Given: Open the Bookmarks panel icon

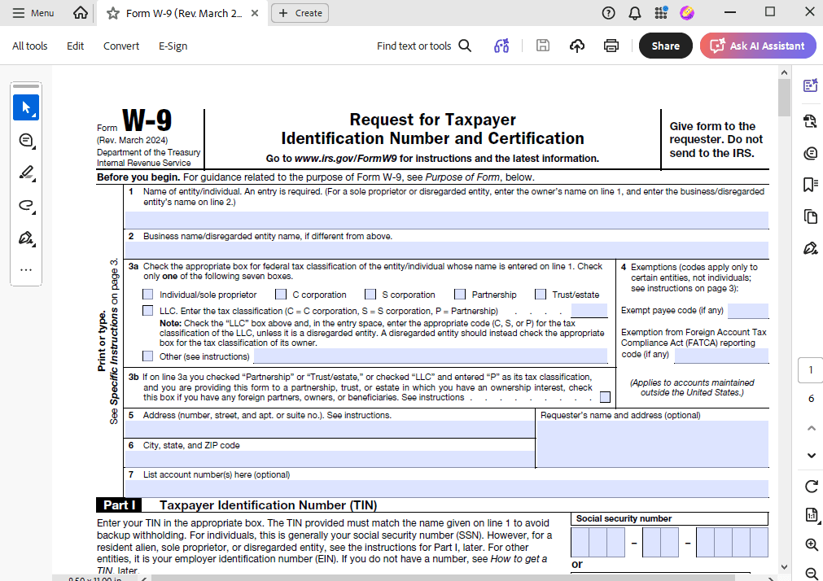Looking at the screenshot, I should tap(811, 185).
